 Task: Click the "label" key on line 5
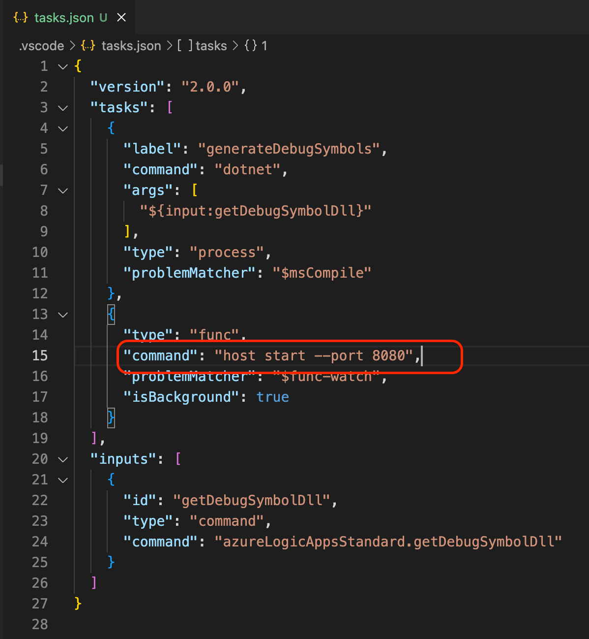[x=152, y=149]
